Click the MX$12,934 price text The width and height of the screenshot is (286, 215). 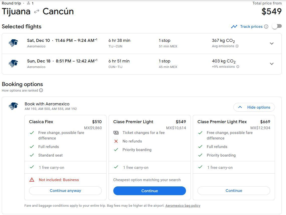[x=260, y=128]
